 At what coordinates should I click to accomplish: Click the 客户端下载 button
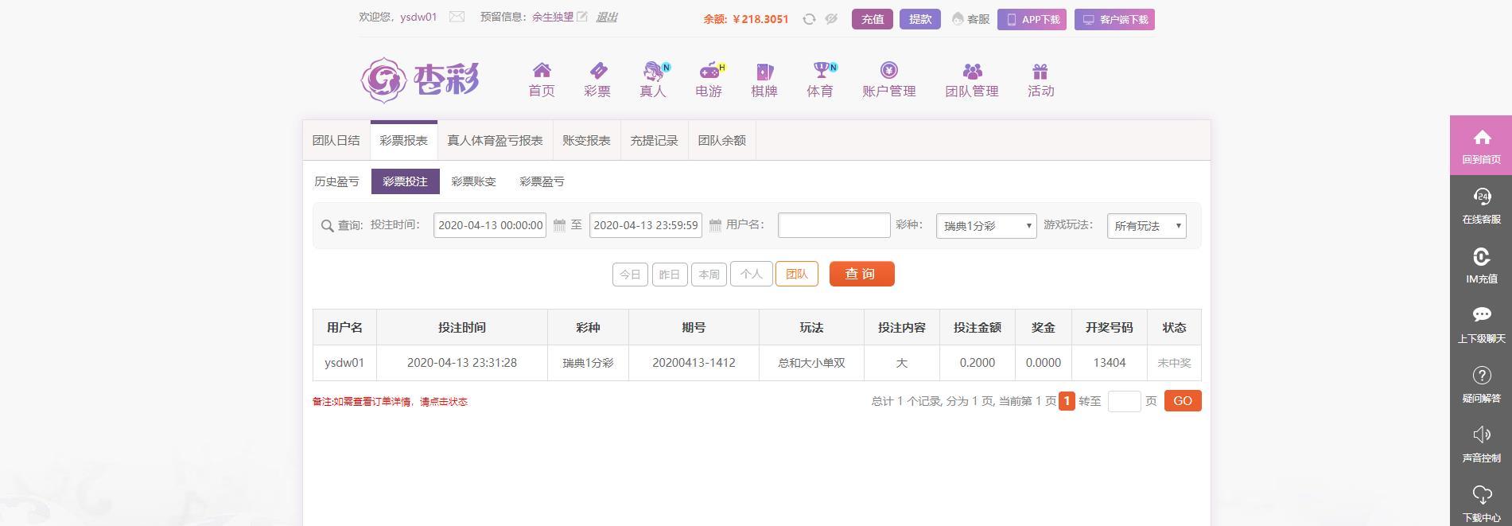point(1114,19)
